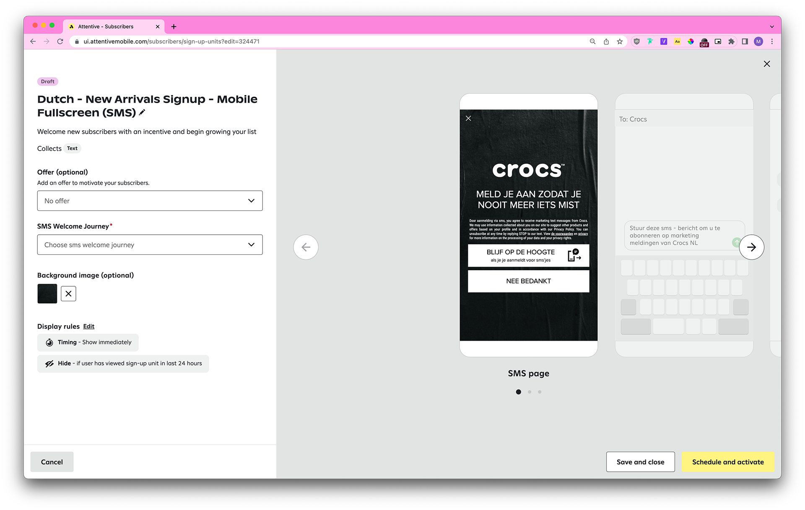
Task: Close the editor with the top-right X
Action: [767, 64]
